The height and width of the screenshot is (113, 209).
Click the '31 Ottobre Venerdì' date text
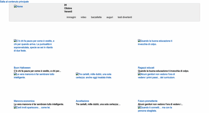point(68,8)
